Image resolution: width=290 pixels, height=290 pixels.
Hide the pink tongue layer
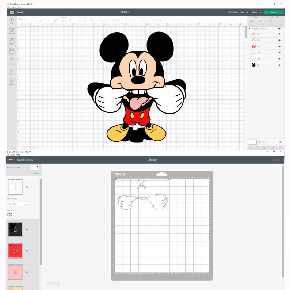point(279,34)
